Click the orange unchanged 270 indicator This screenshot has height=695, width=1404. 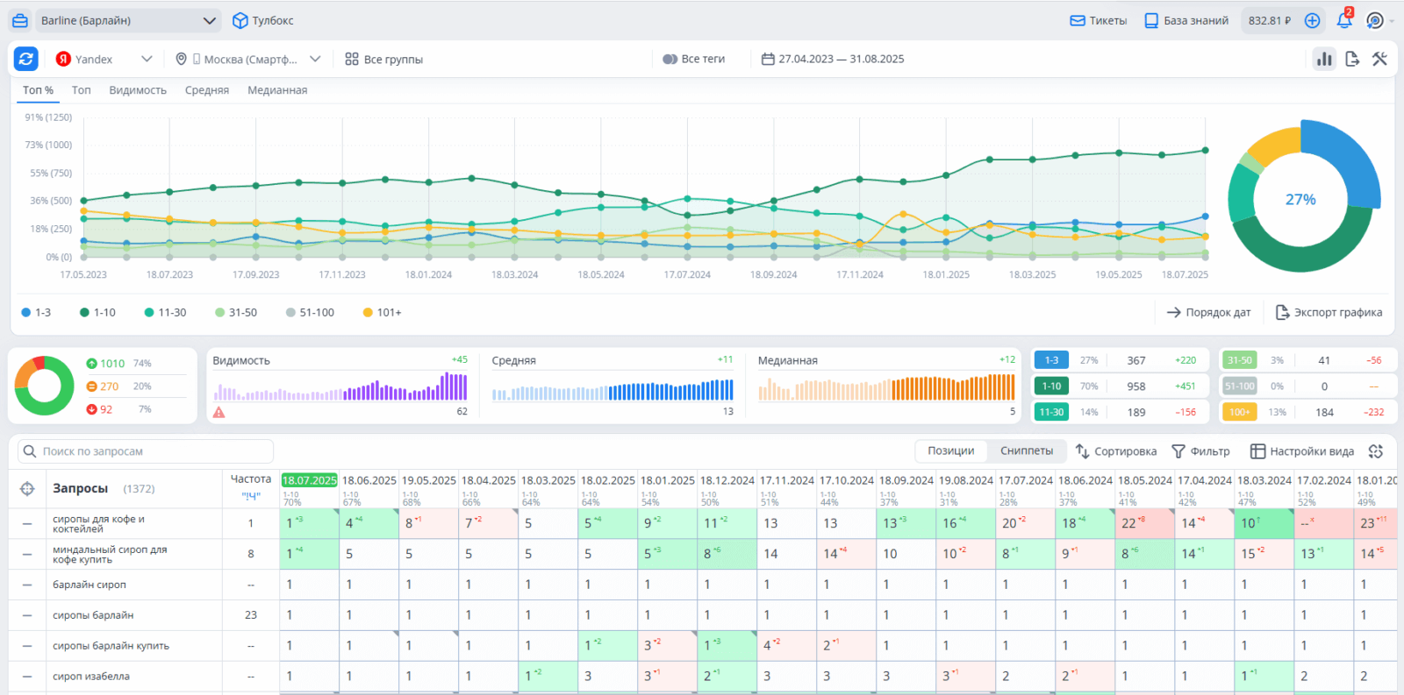coord(102,386)
